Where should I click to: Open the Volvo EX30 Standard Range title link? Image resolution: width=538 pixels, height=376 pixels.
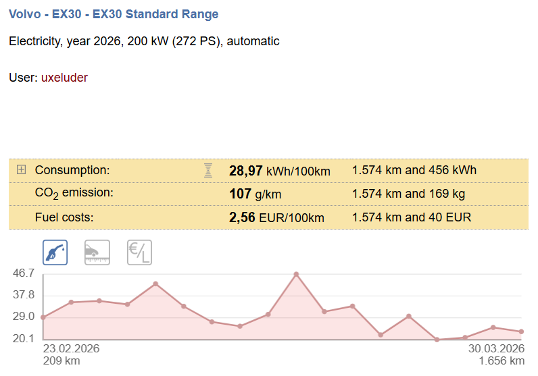tap(114, 14)
